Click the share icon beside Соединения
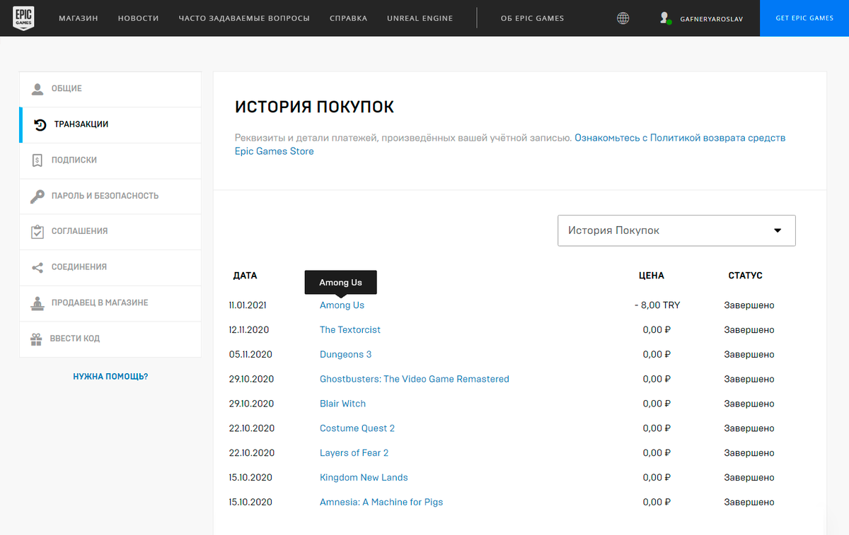 (37, 268)
